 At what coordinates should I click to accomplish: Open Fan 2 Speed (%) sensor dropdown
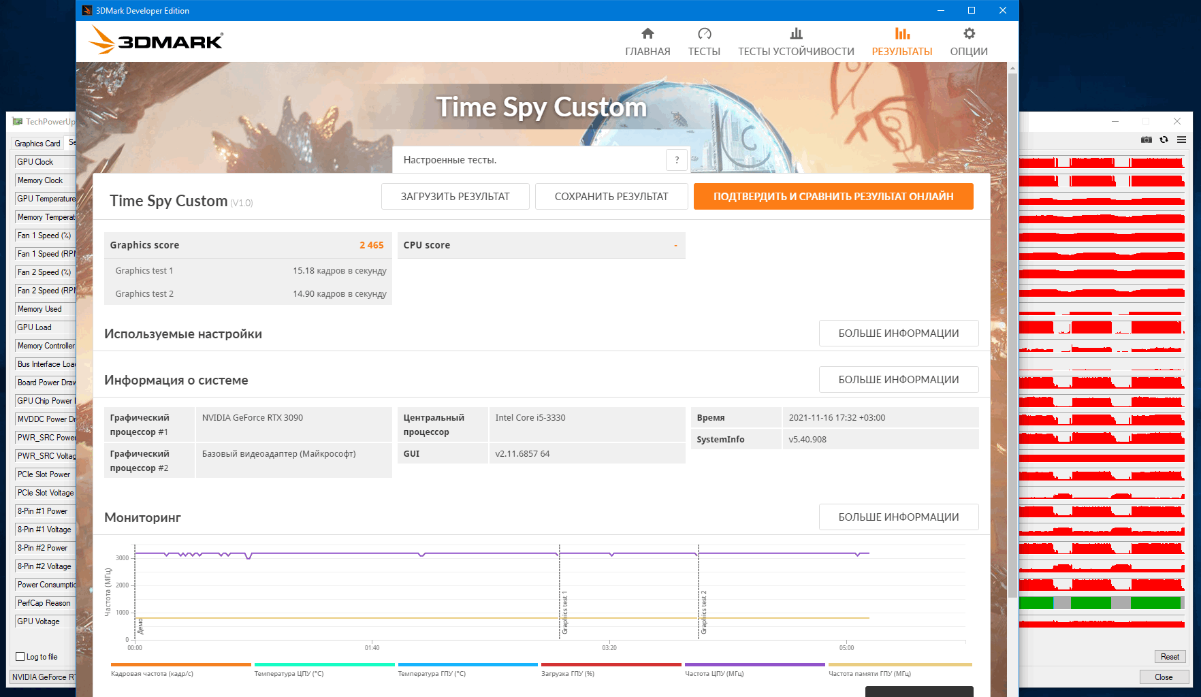[45, 272]
